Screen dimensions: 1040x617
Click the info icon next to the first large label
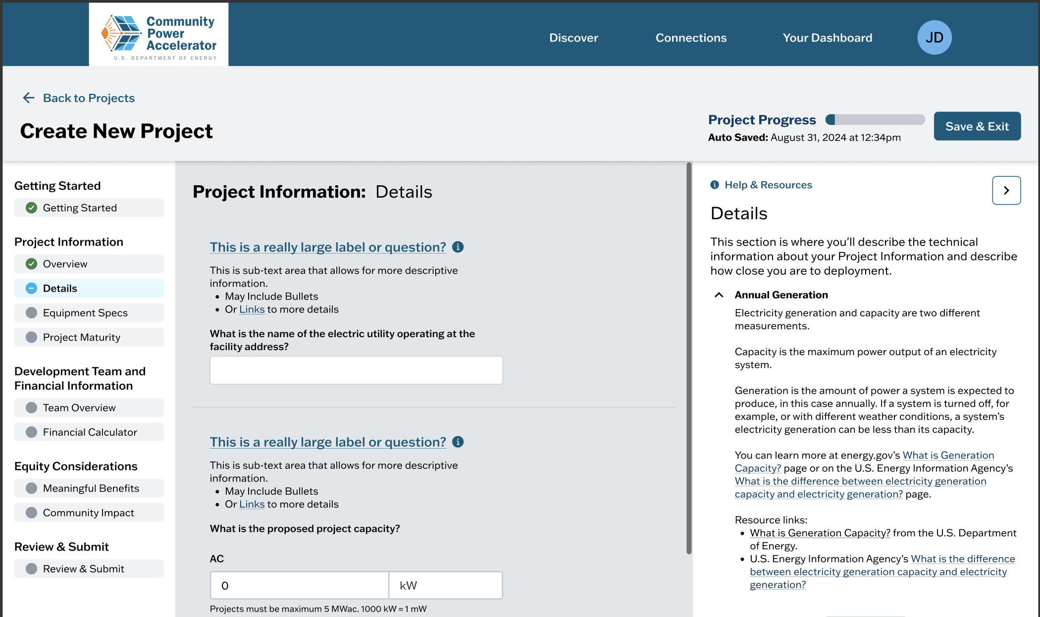click(x=458, y=247)
